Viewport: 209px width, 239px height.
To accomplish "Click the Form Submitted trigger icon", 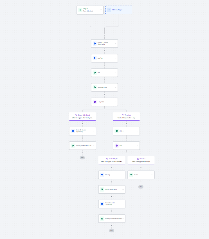I will coord(80,10).
